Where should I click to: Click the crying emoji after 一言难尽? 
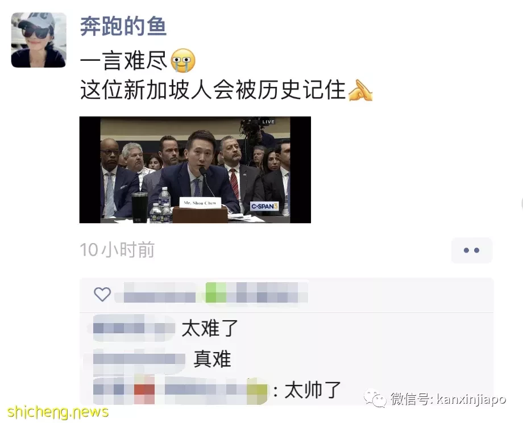click(x=183, y=61)
